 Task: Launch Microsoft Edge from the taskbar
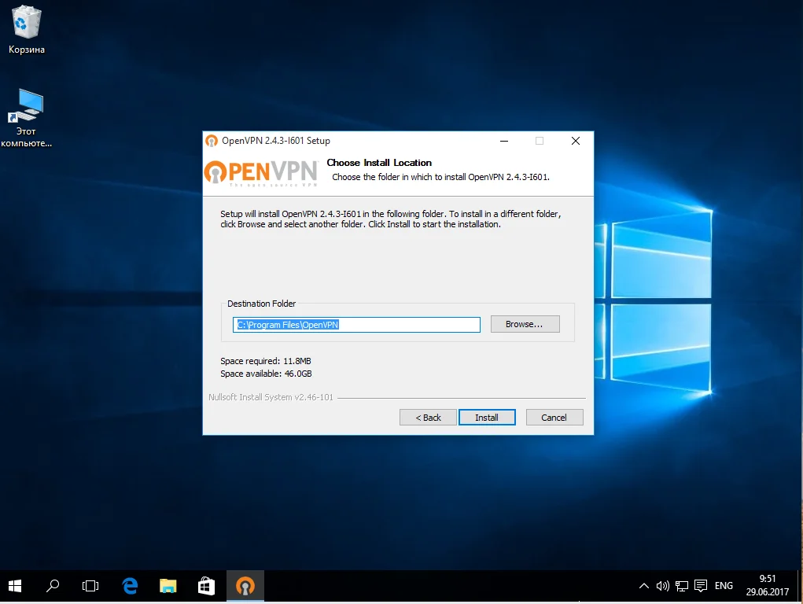click(x=130, y=586)
